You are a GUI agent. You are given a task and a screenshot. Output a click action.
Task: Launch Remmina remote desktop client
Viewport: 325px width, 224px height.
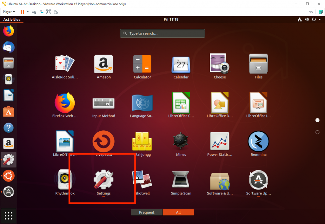pyautogui.click(x=258, y=144)
